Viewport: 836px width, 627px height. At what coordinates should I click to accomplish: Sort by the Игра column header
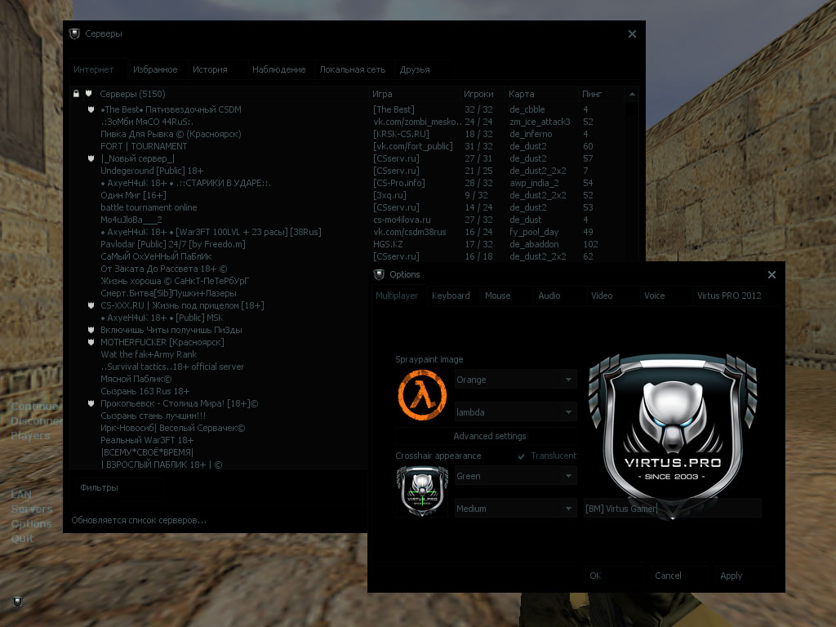click(x=414, y=94)
